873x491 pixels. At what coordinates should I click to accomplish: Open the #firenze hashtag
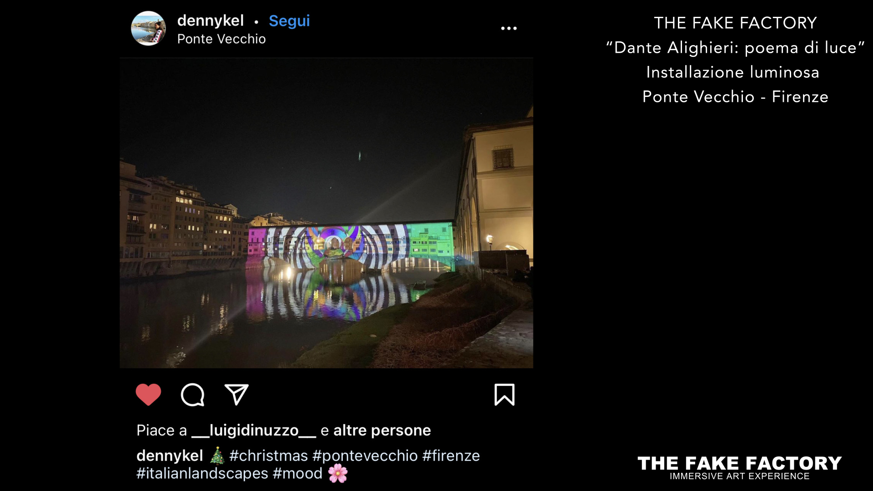(451, 456)
